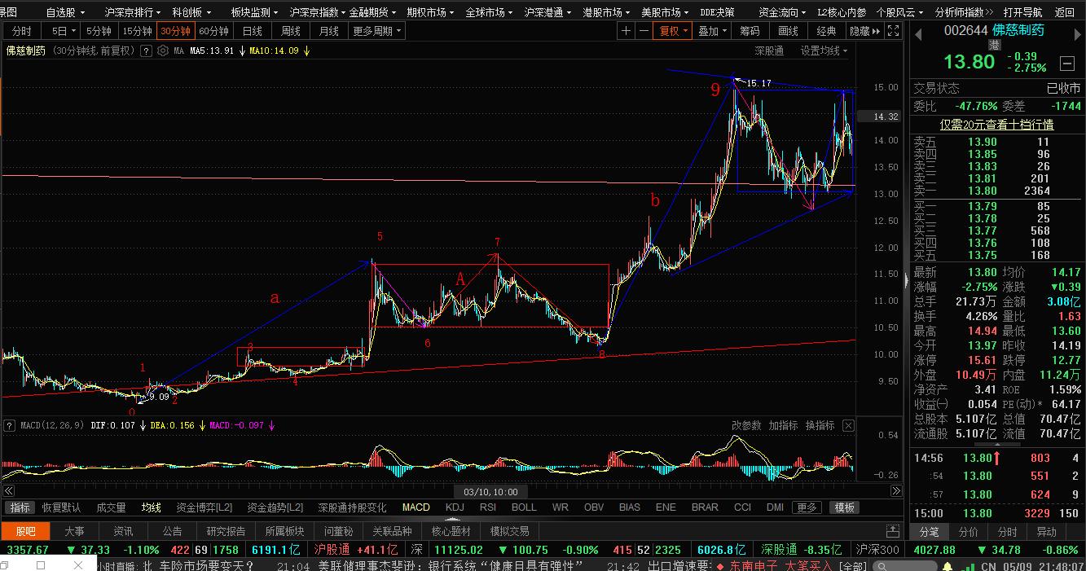Toggle 复权 price adjustment mode
The width and height of the screenshot is (1086, 571).
coord(670,29)
